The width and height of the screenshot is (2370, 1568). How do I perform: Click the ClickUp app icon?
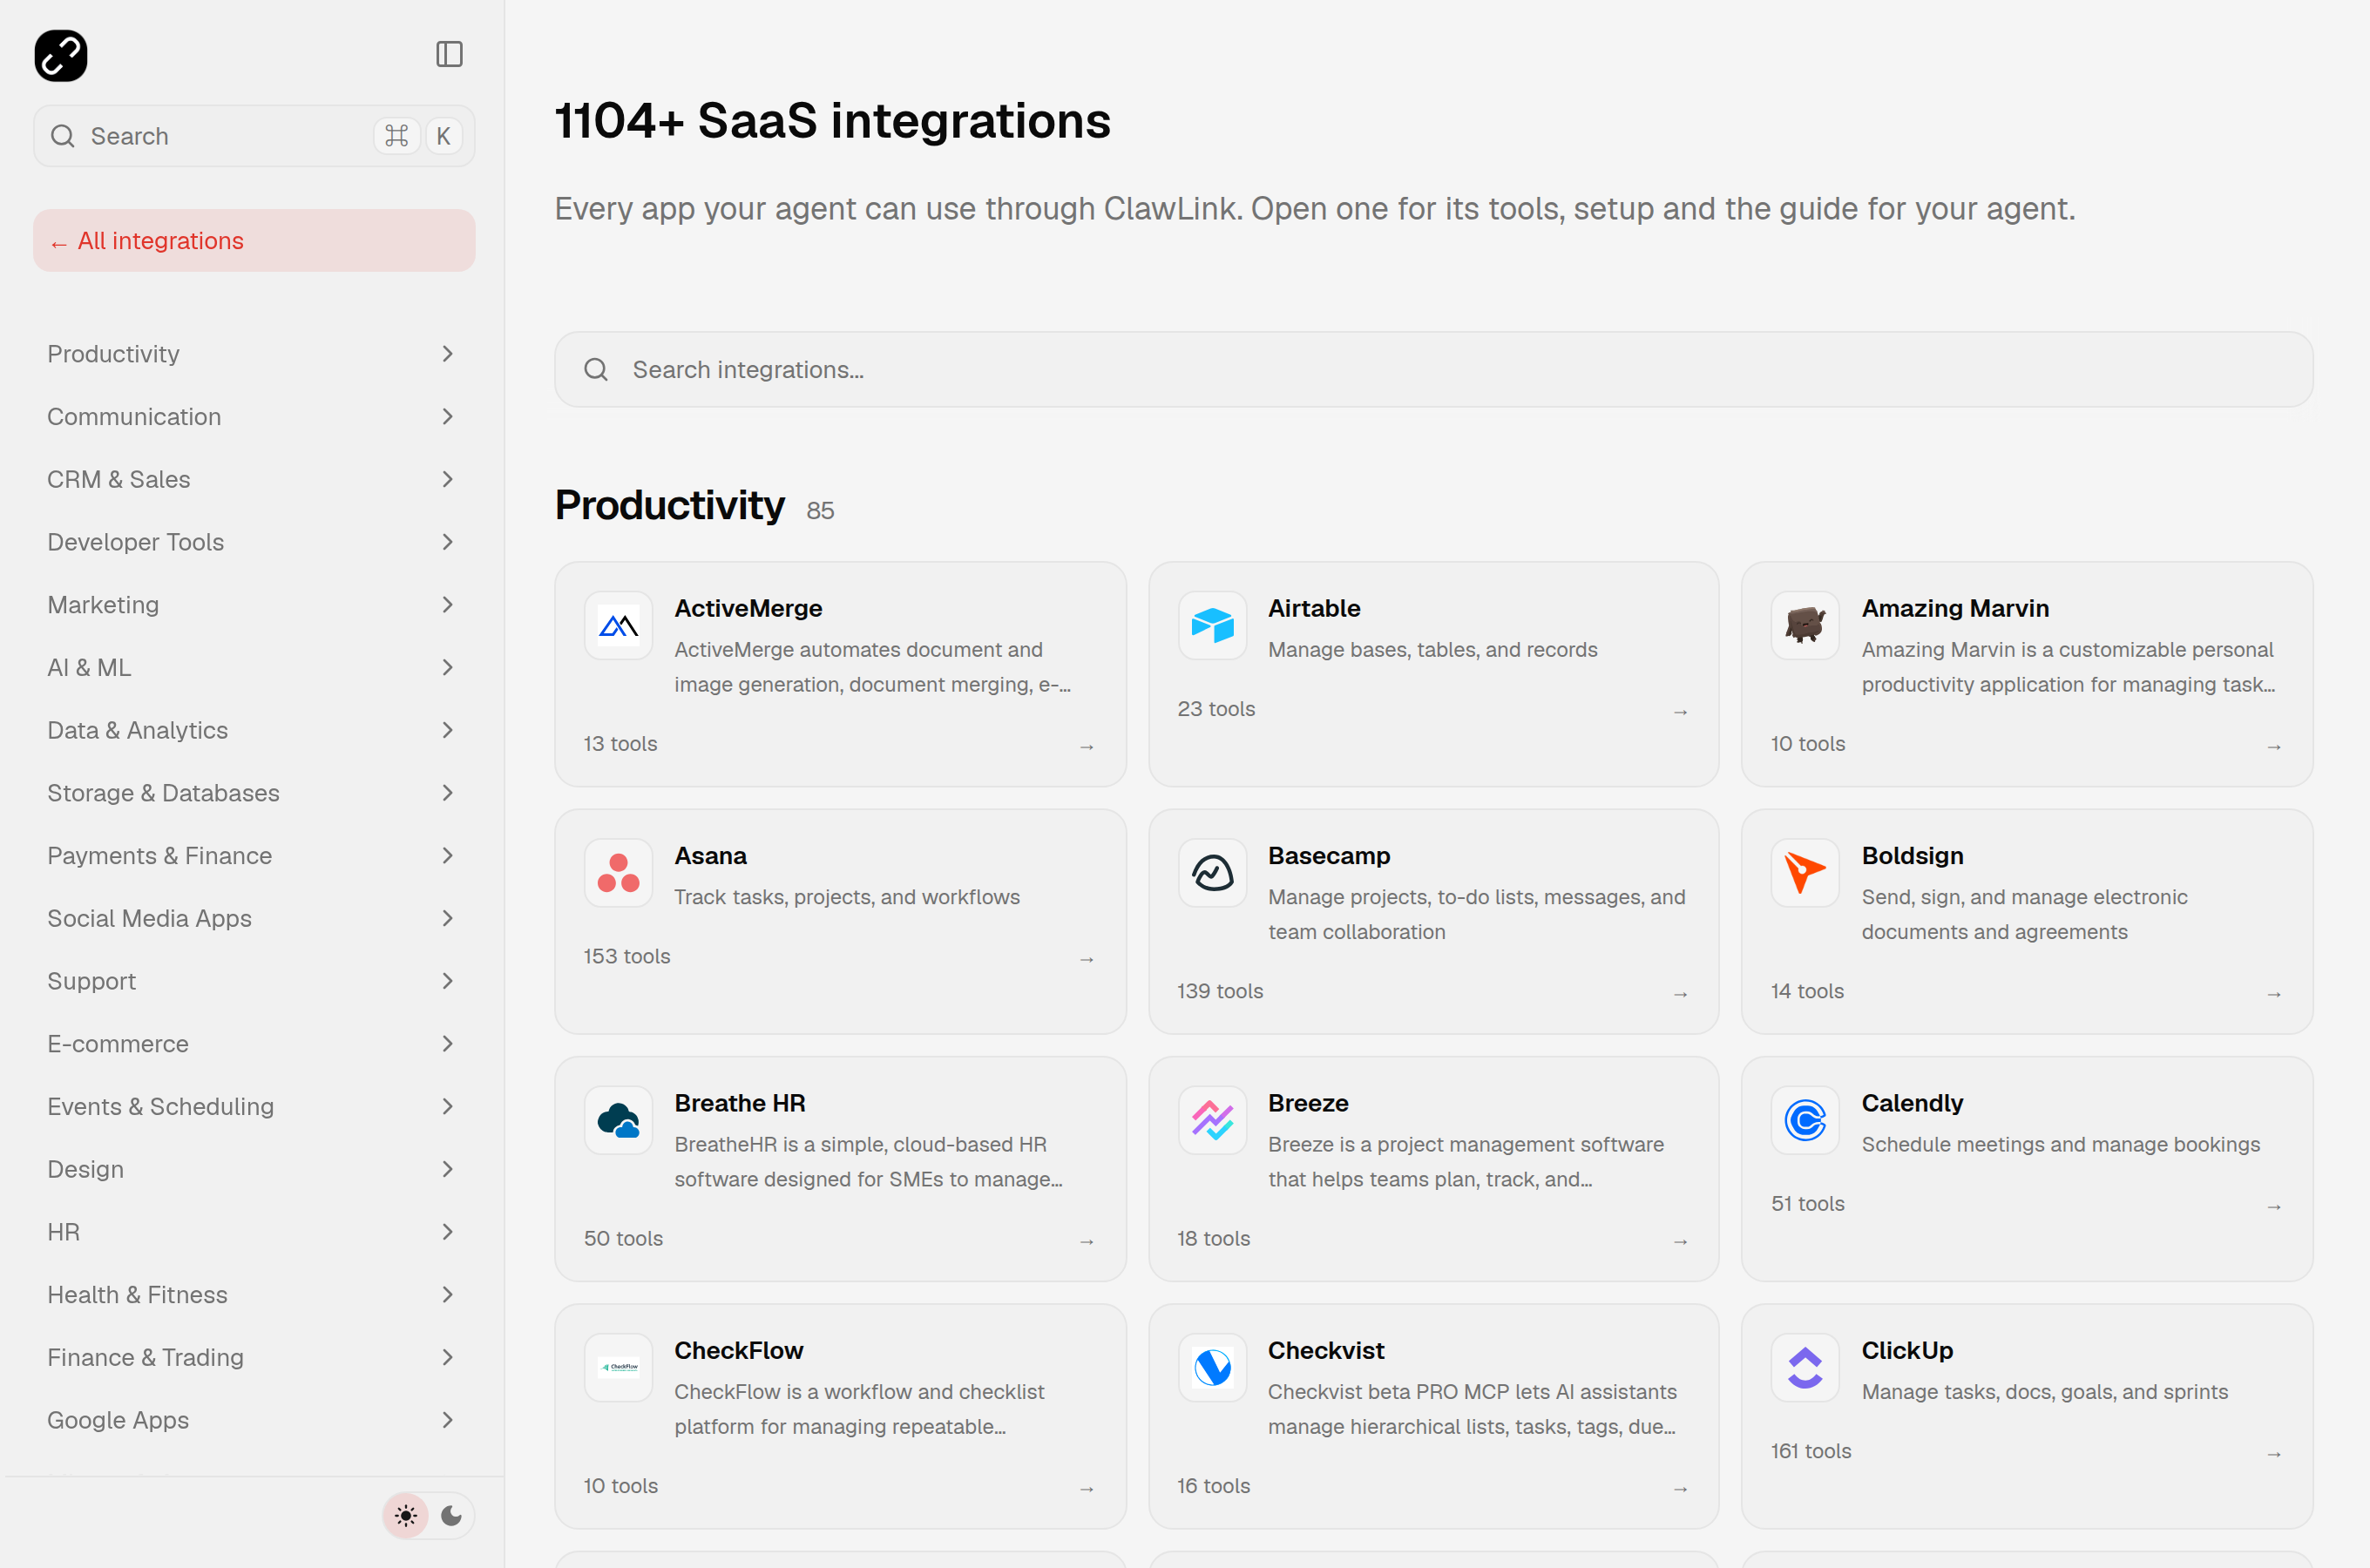click(1805, 1367)
